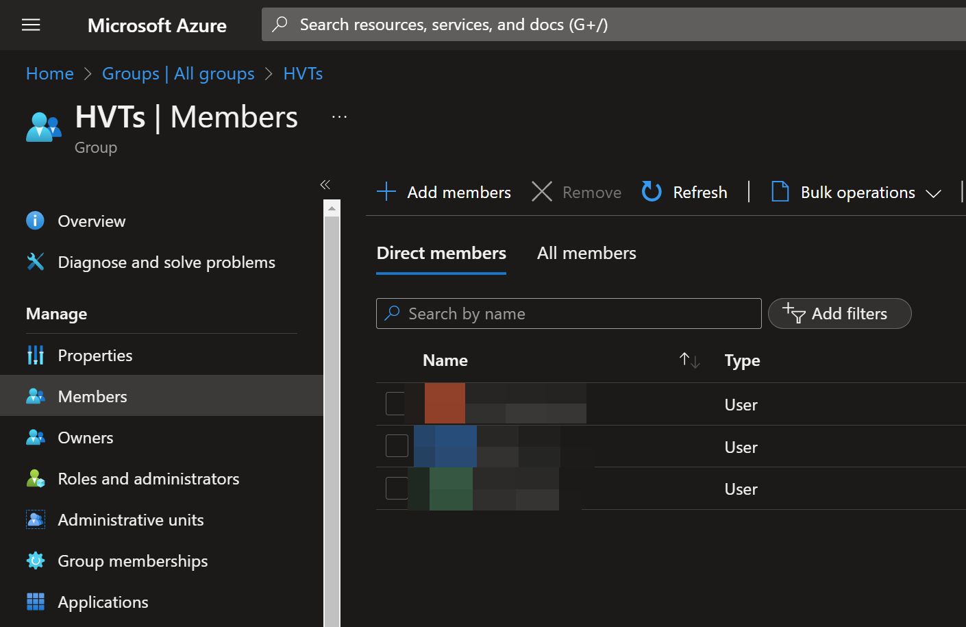The width and height of the screenshot is (966, 627).
Task: Go to Groups | All groups breadcrumb
Action: (178, 73)
